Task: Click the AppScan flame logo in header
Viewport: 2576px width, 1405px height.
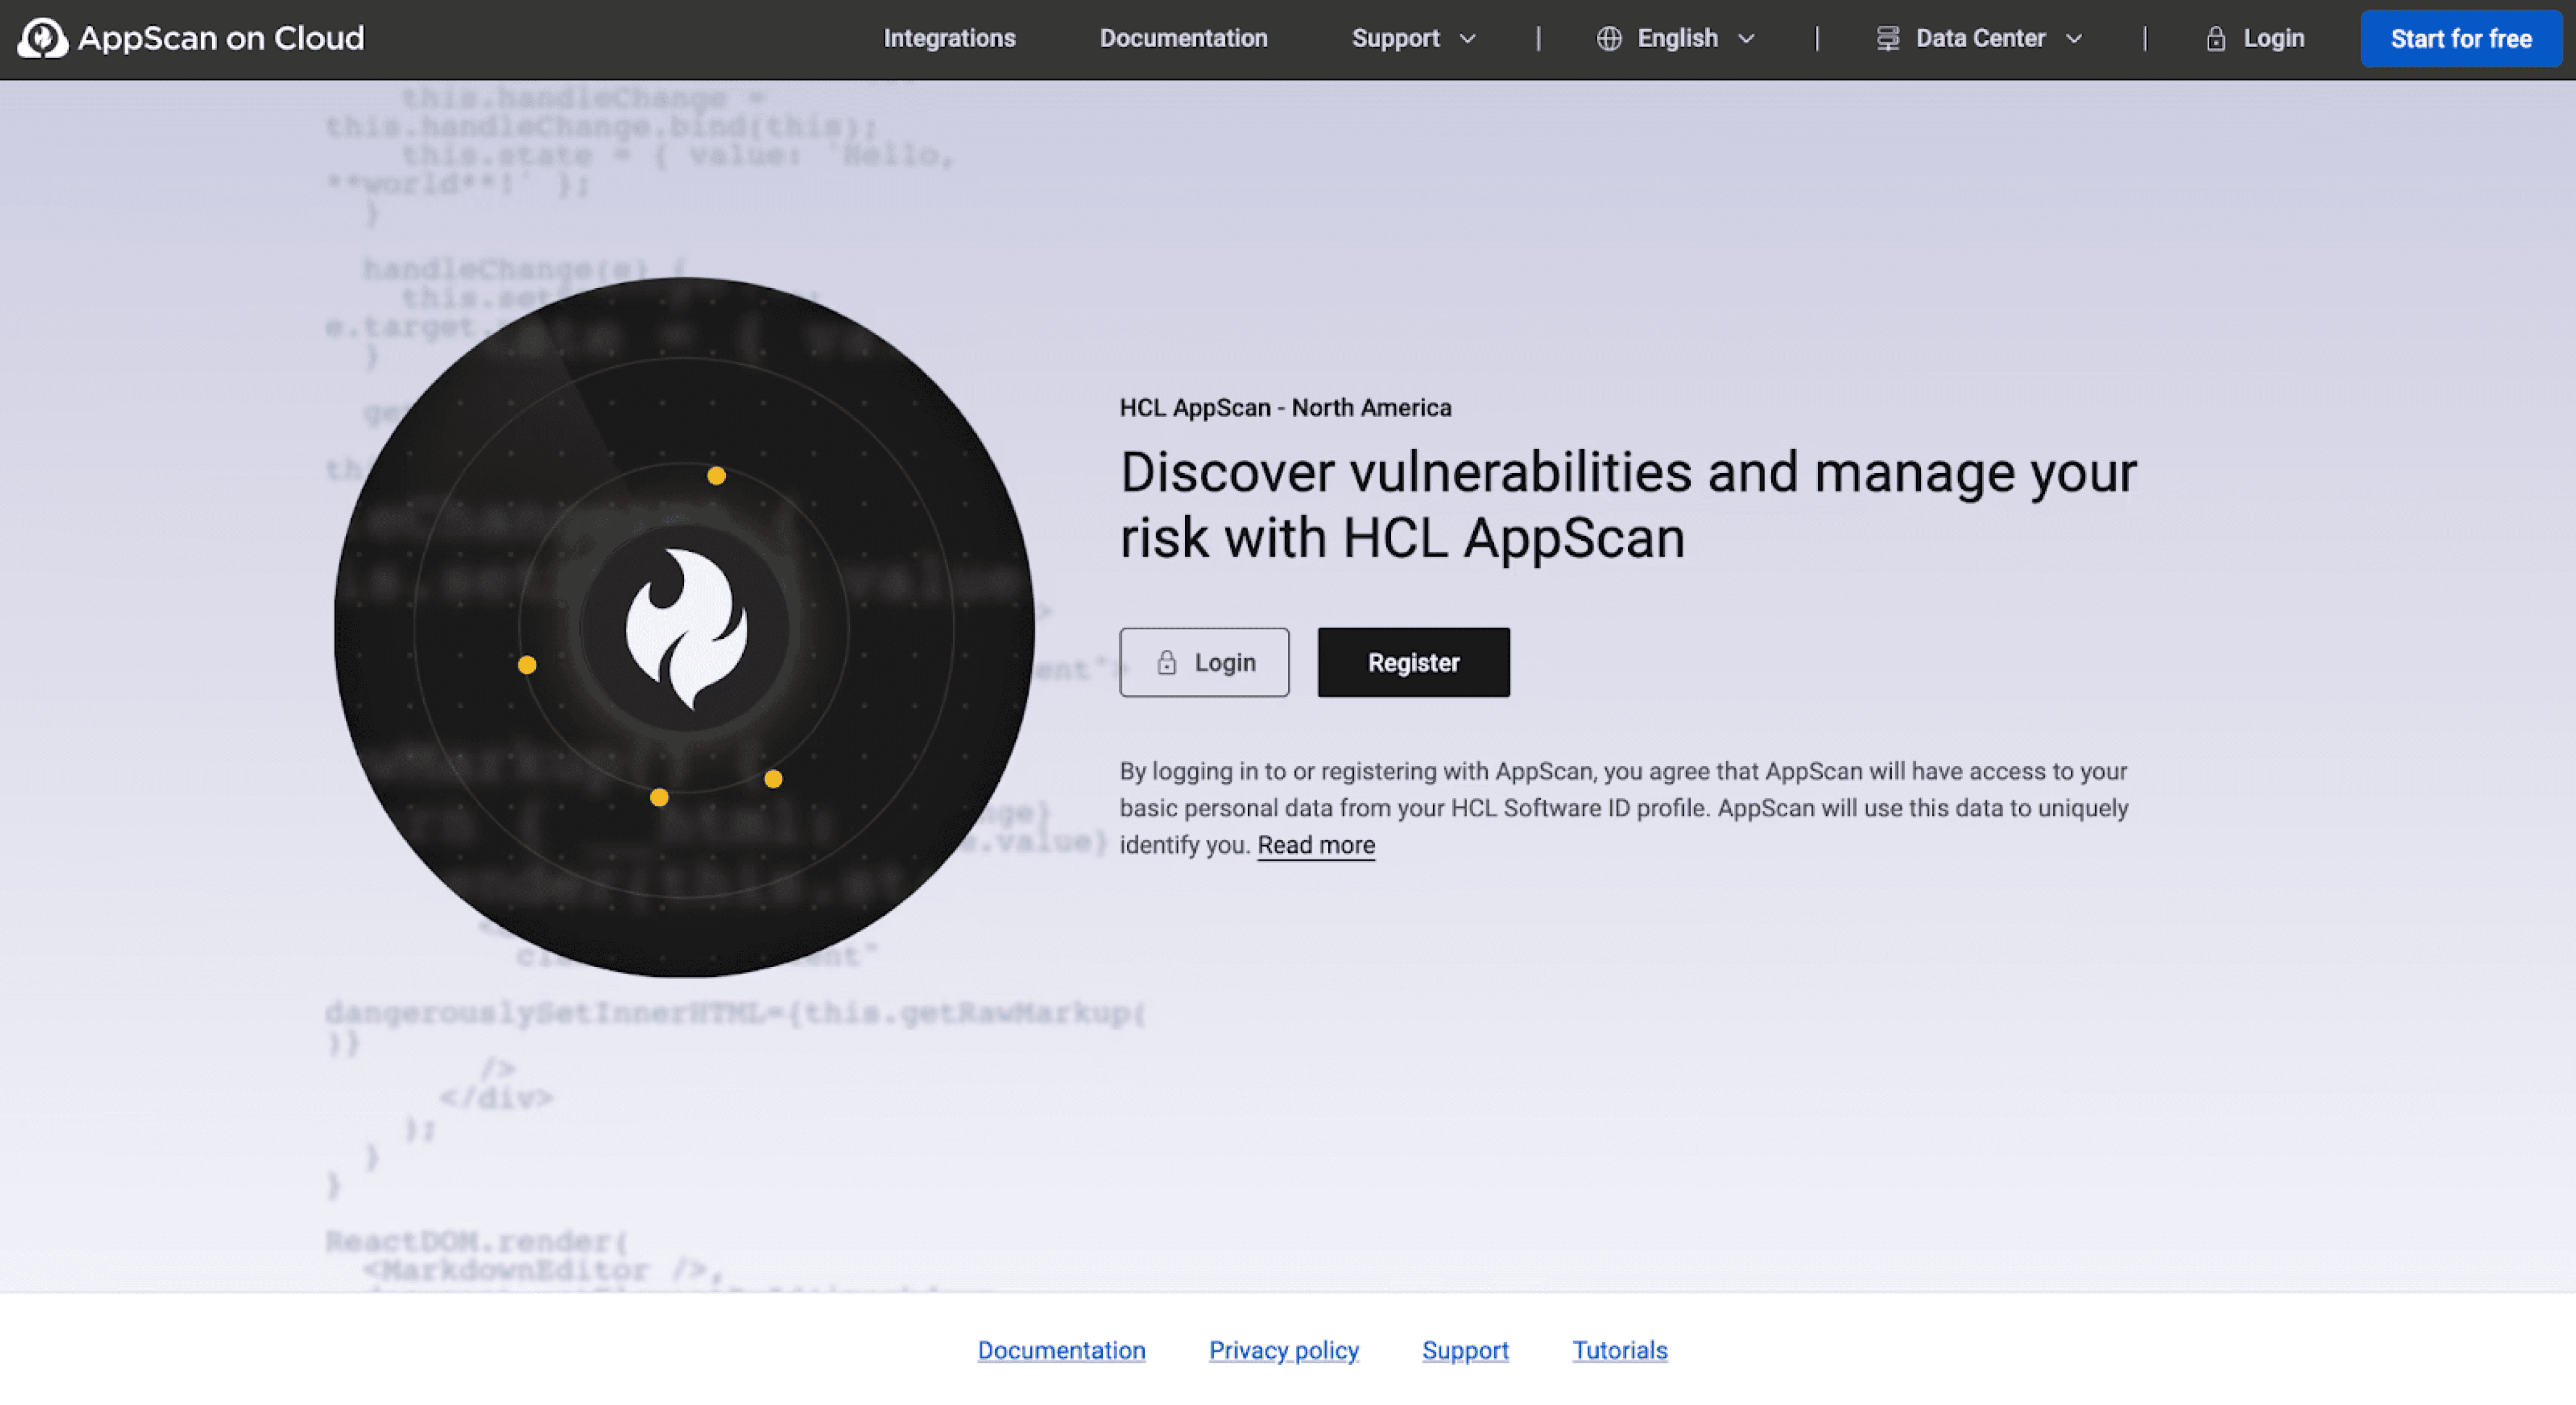Action: pyautogui.click(x=42, y=39)
